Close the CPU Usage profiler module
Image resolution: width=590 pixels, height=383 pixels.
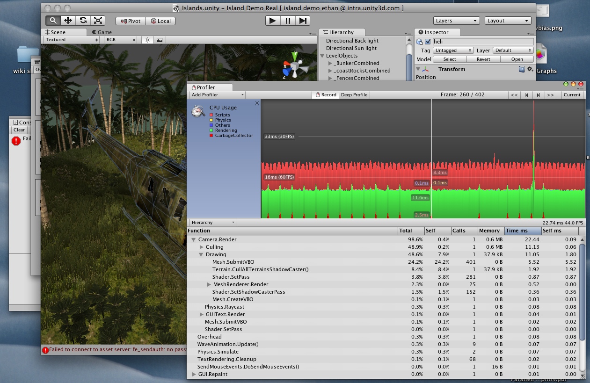(x=257, y=103)
